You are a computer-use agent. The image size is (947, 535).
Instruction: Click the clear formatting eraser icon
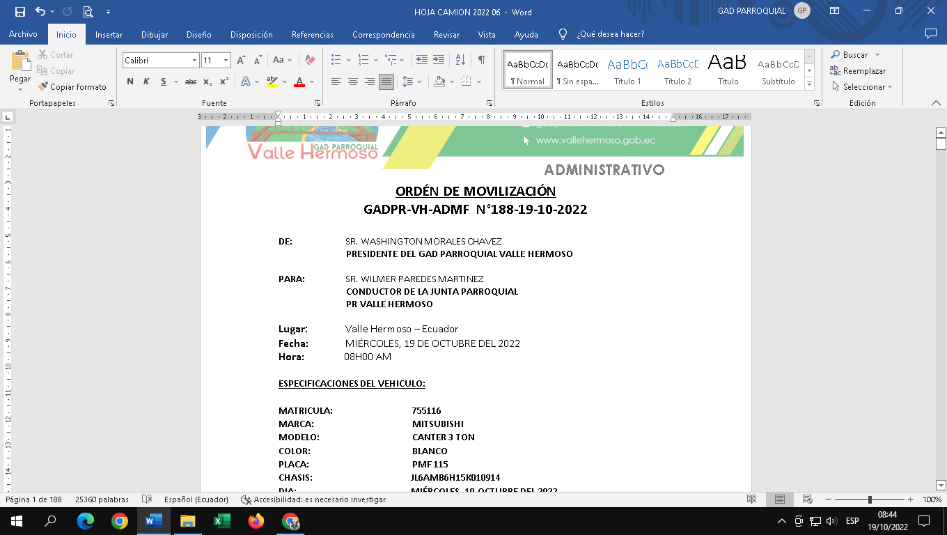(x=311, y=61)
